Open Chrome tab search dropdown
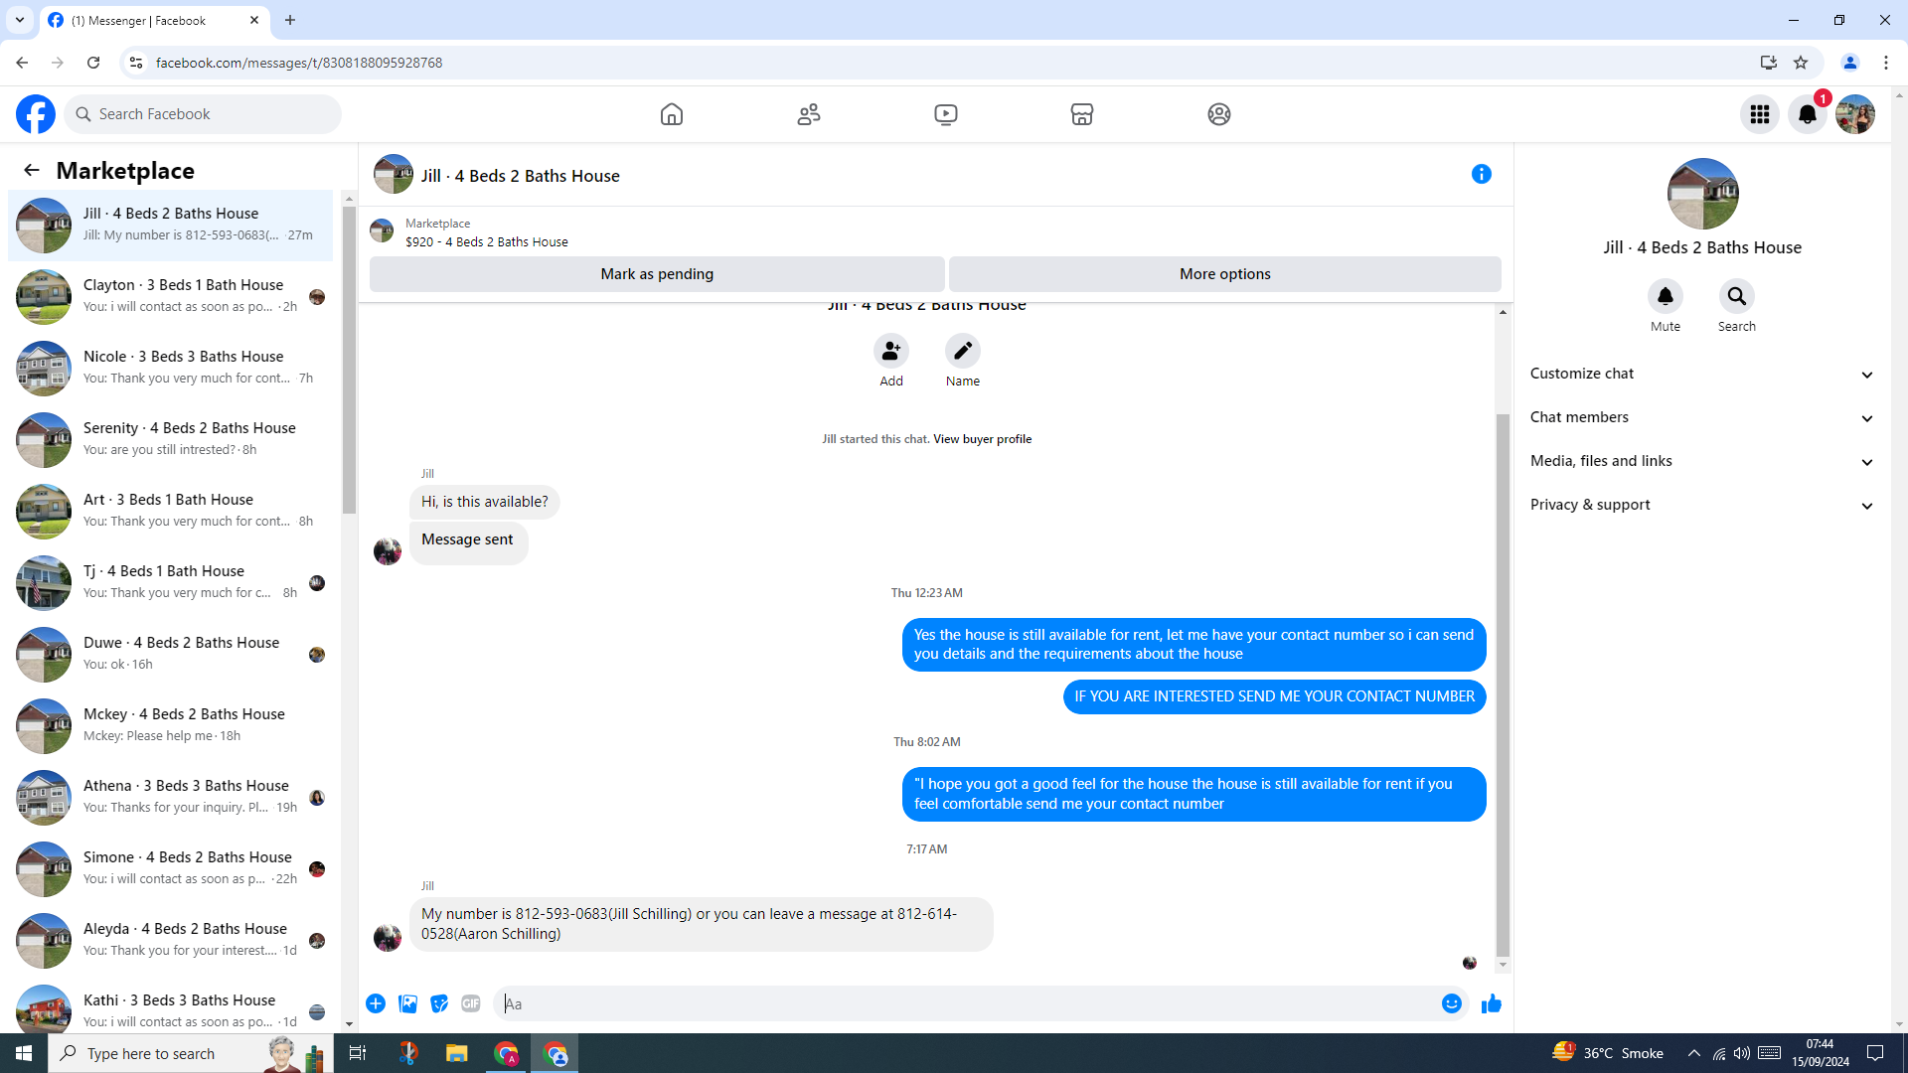The height and width of the screenshot is (1073, 1908). [20, 20]
